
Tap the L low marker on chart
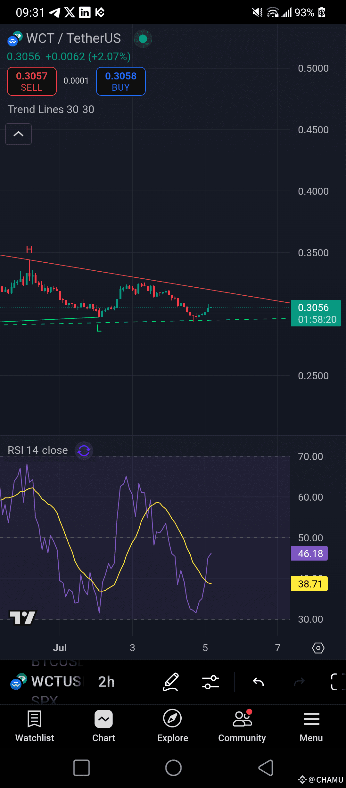pos(99,328)
